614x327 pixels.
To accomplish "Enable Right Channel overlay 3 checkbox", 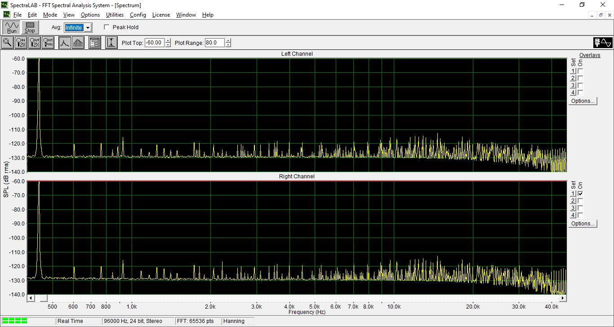I will (580, 208).
